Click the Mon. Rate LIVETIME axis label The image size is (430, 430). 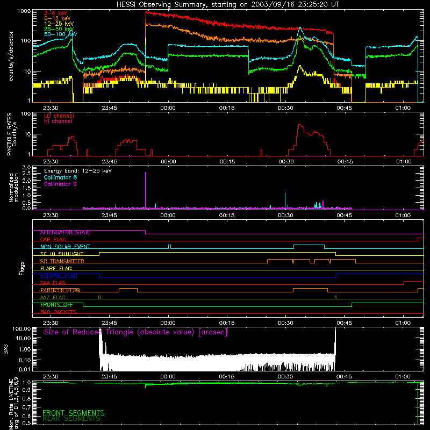coord(14,404)
